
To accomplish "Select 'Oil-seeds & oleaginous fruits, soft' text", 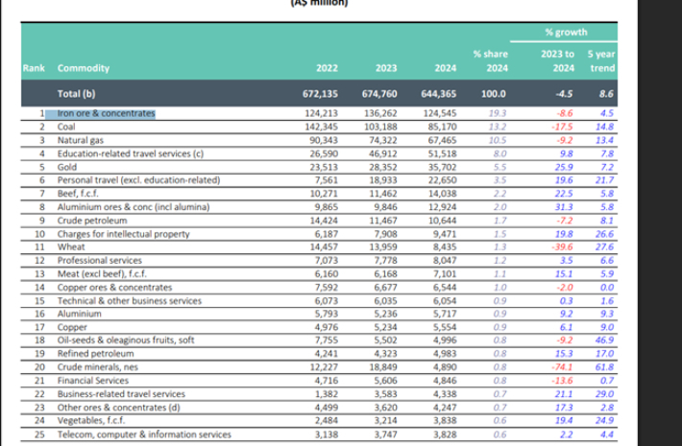I will click(126, 340).
